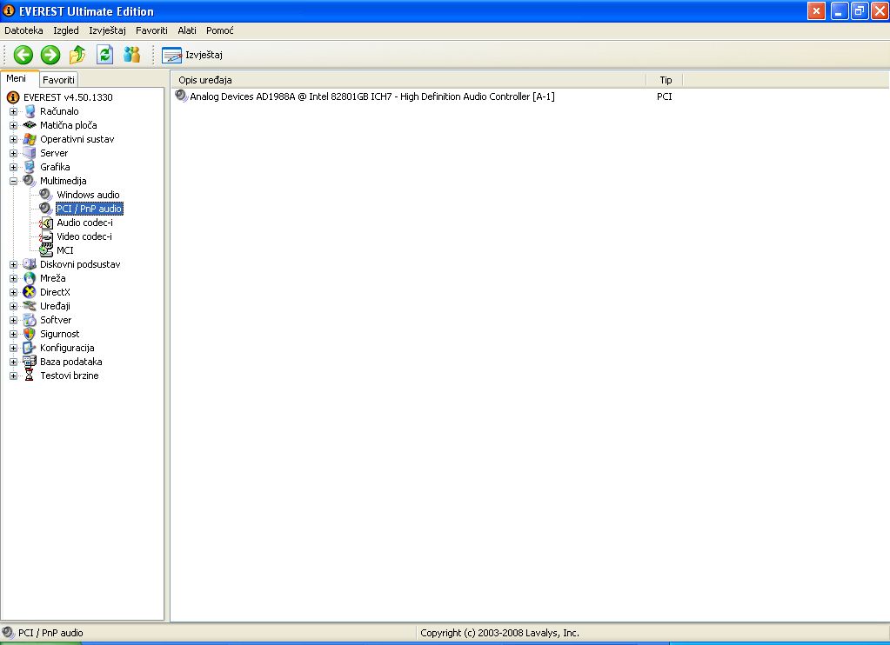The height and width of the screenshot is (645, 890).
Task: Select the Meni tab
Action: pos(17,79)
